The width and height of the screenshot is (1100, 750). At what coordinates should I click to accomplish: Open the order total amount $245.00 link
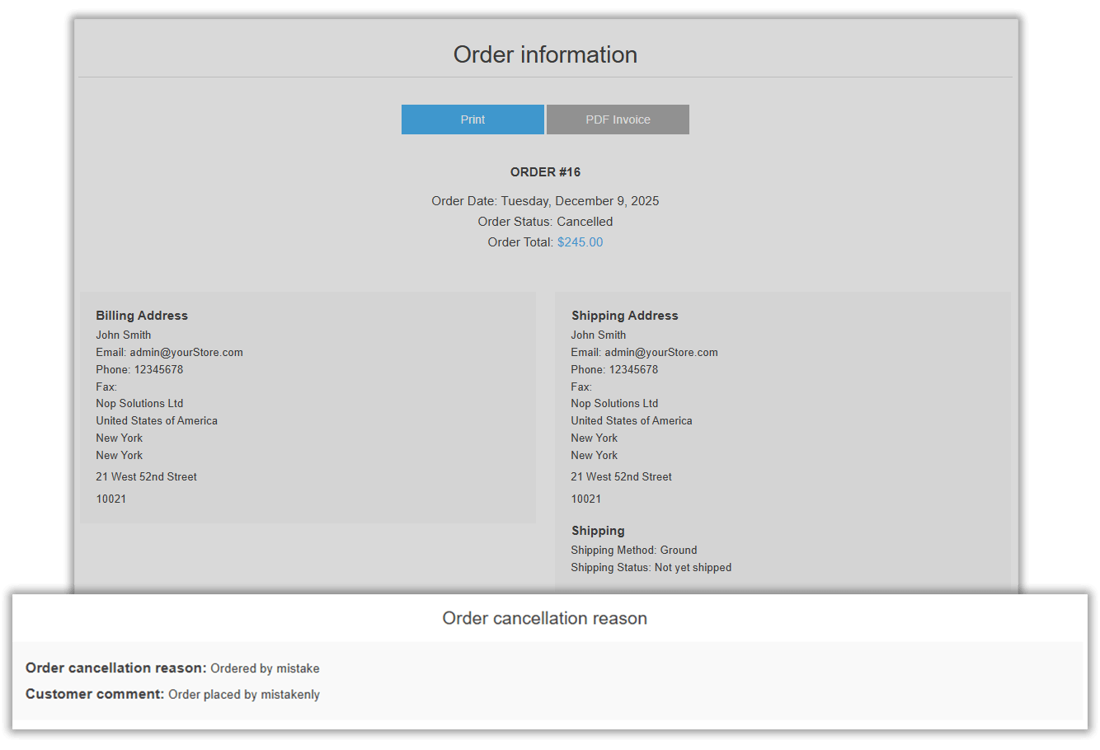pos(580,241)
